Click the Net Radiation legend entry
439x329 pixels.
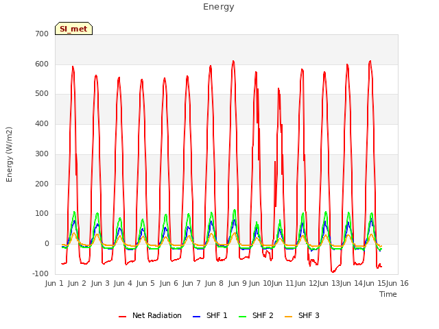[x=150, y=315]
